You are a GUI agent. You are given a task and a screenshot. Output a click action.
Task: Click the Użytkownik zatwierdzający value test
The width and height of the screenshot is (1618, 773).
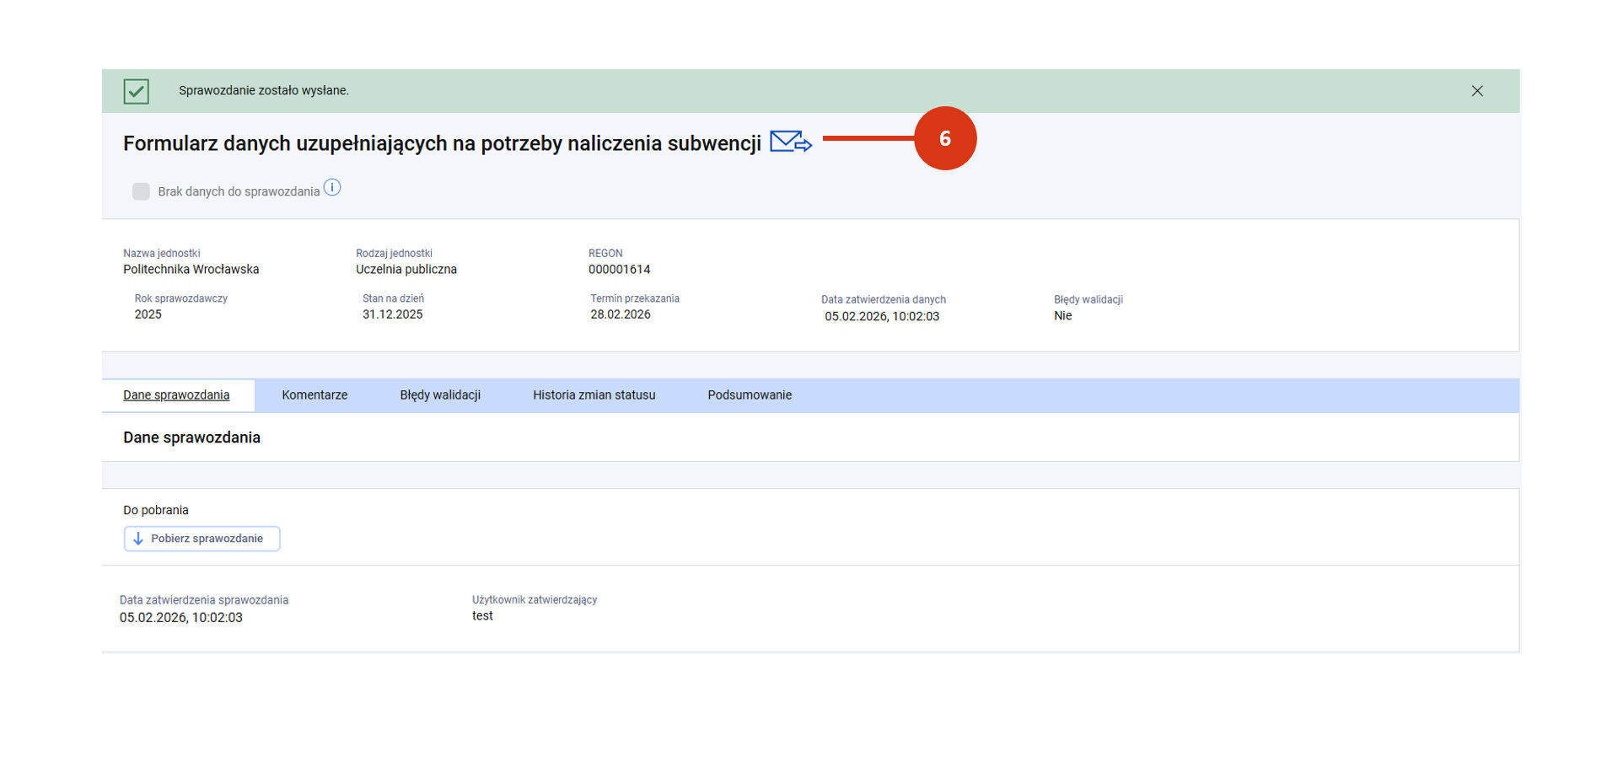point(482,616)
